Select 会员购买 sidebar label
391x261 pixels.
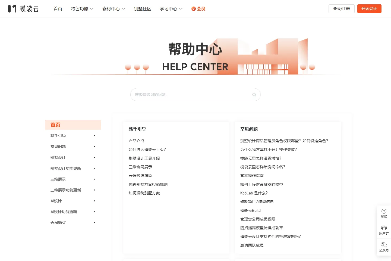click(x=58, y=223)
